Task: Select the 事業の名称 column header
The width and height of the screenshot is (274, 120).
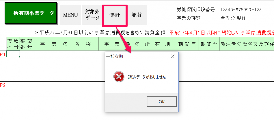Action: [66, 44]
